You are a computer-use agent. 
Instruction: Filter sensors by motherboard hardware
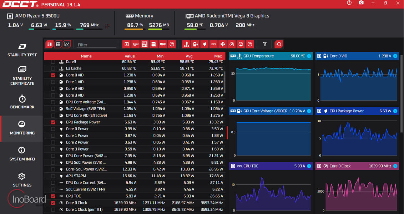click(x=145, y=44)
